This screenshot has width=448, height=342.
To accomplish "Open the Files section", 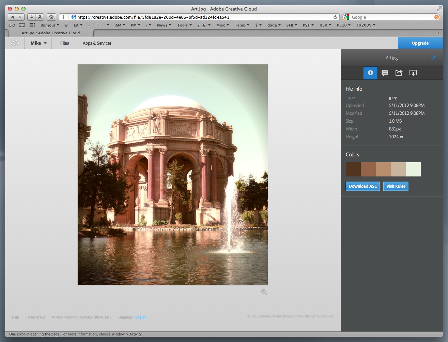I will (x=64, y=43).
